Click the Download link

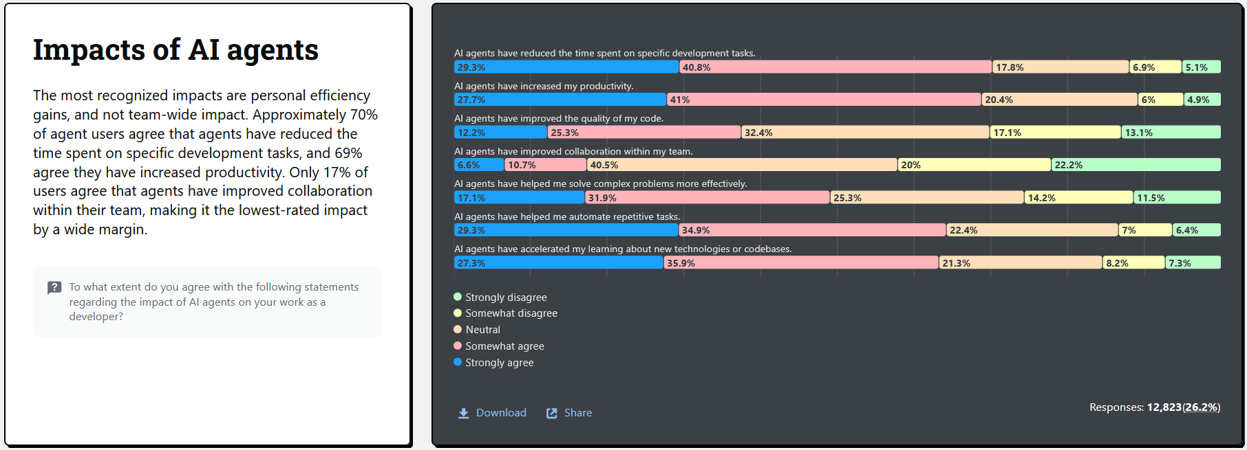[x=501, y=412]
